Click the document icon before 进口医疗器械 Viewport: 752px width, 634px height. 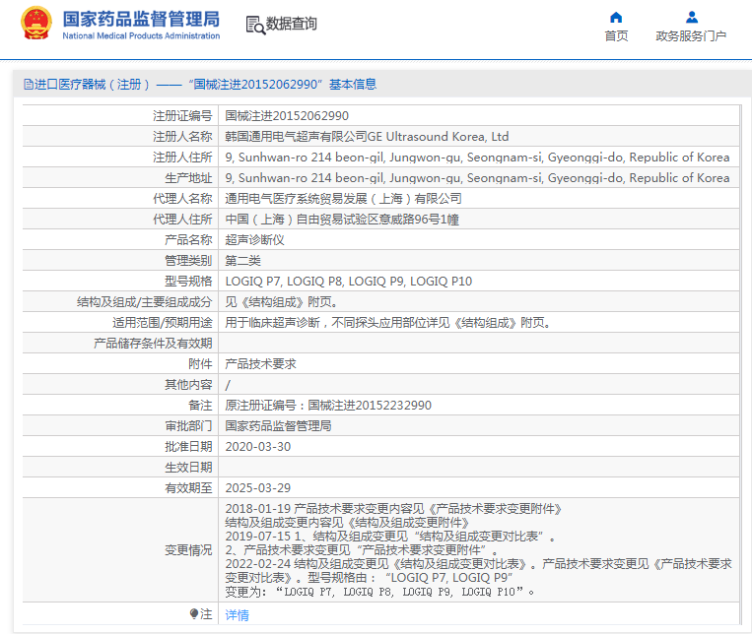tap(29, 85)
